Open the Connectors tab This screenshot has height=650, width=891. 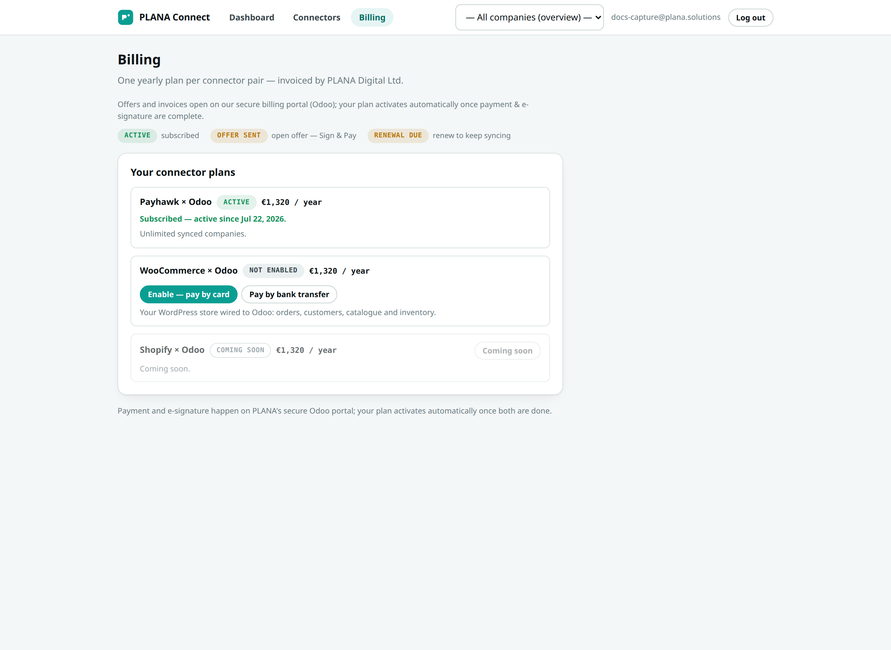(x=316, y=17)
